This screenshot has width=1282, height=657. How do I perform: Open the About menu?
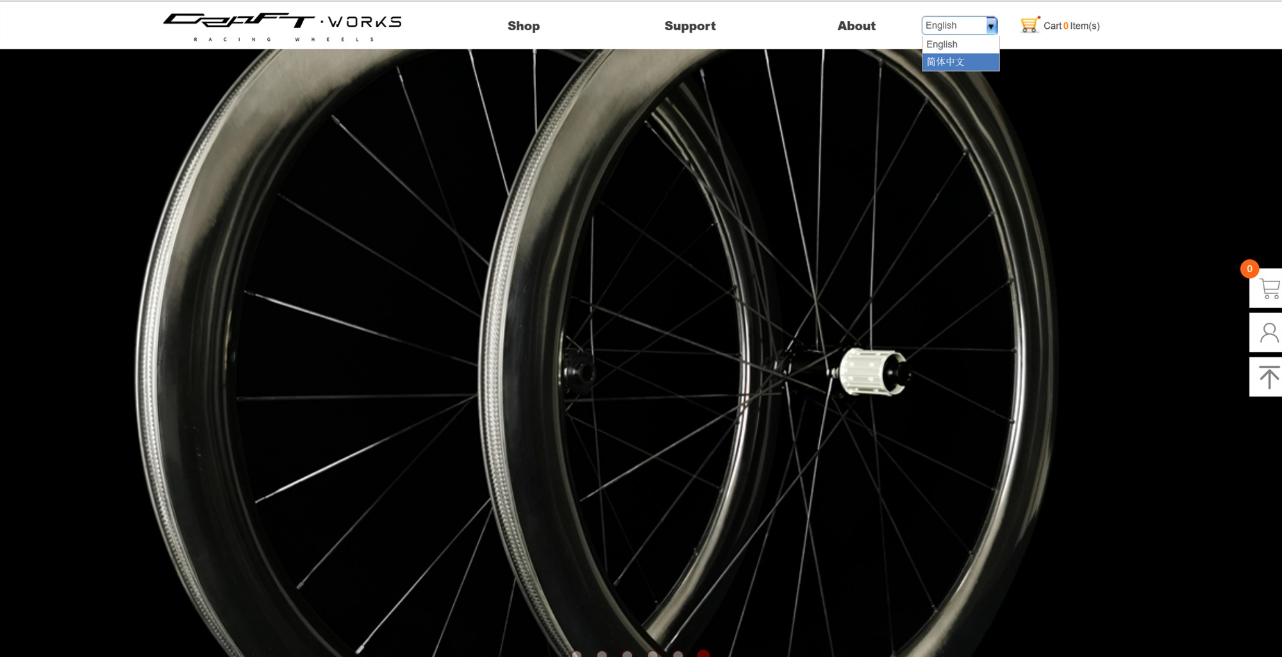(x=856, y=26)
